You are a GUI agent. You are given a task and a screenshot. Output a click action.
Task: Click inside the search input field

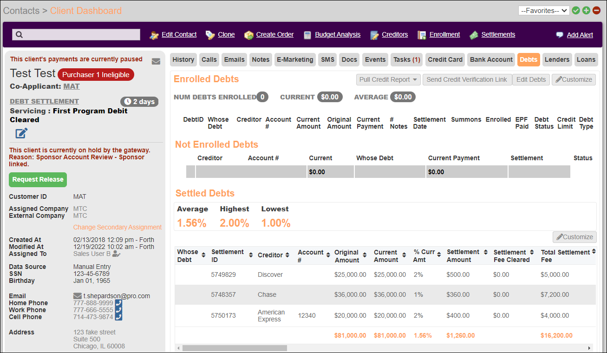coord(76,34)
